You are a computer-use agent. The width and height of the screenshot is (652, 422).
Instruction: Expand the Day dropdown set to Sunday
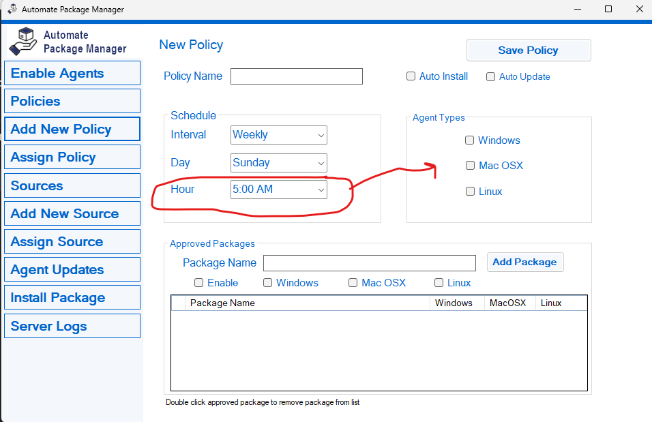(x=279, y=163)
